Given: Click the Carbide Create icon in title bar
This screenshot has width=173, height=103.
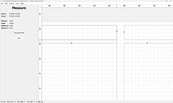Looking at the screenshot, I should (x=1, y=1).
